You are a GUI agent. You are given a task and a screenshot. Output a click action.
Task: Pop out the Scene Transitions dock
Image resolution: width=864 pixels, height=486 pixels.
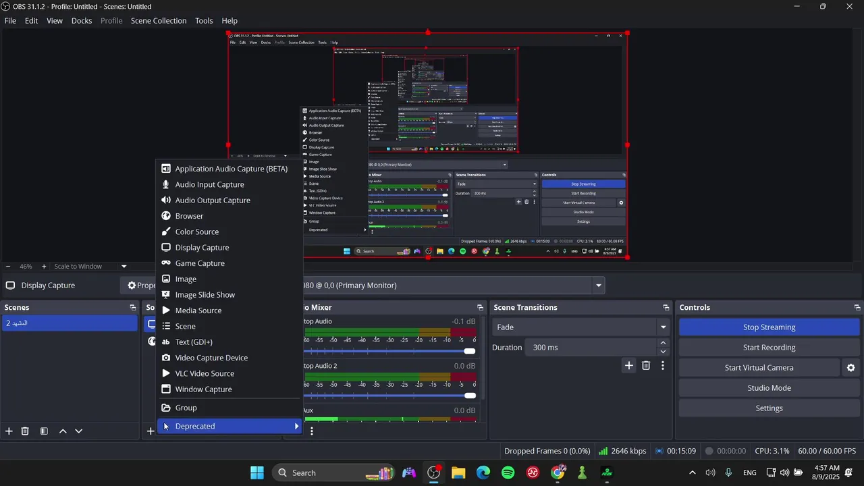tap(666, 308)
